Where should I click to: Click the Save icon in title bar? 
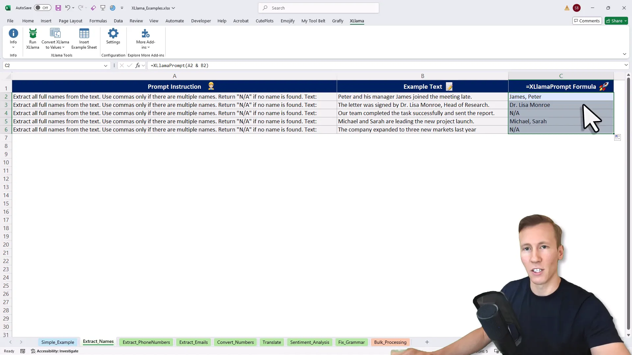58,8
